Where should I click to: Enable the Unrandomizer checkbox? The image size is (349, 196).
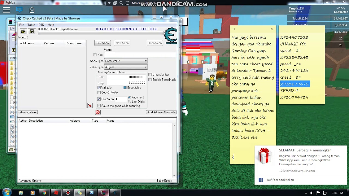click(150, 75)
